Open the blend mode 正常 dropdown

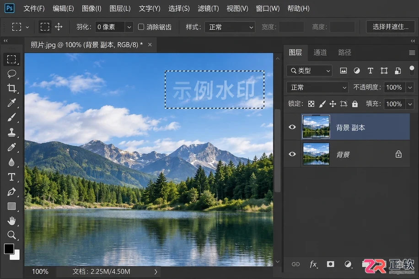coord(317,87)
